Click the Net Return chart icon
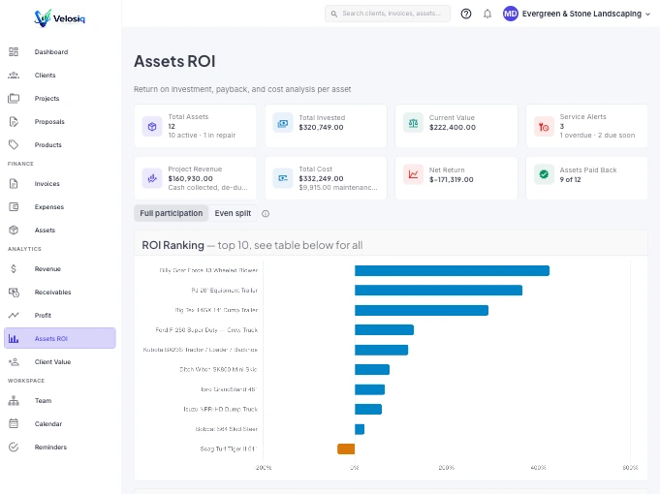 point(413,174)
